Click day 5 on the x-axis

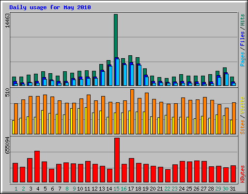(x=45, y=189)
